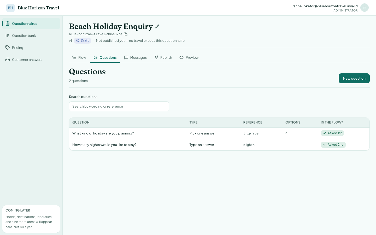Click the tripType reference cell

[251, 133]
